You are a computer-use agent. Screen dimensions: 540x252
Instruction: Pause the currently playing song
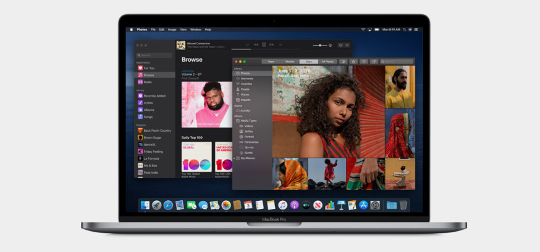(264, 44)
